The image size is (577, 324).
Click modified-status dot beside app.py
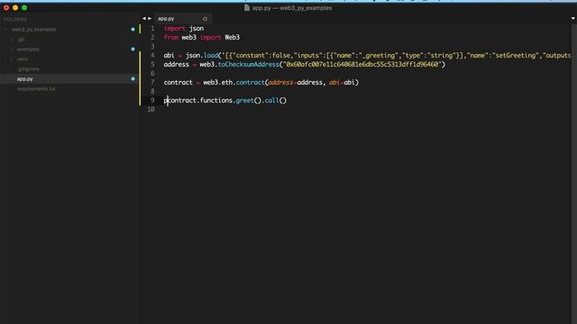pos(133,78)
